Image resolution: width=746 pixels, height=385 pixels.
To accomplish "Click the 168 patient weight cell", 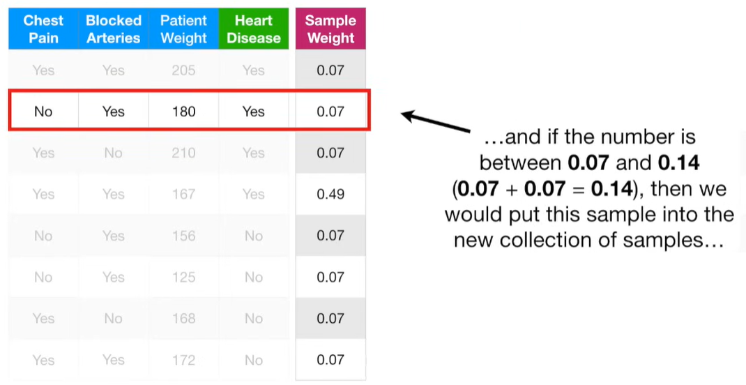I will 183,318.
